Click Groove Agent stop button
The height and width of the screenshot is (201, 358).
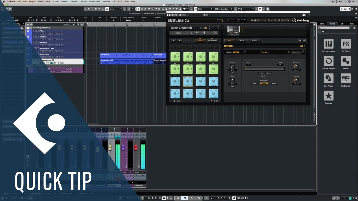pyautogui.click(x=174, y=40)
